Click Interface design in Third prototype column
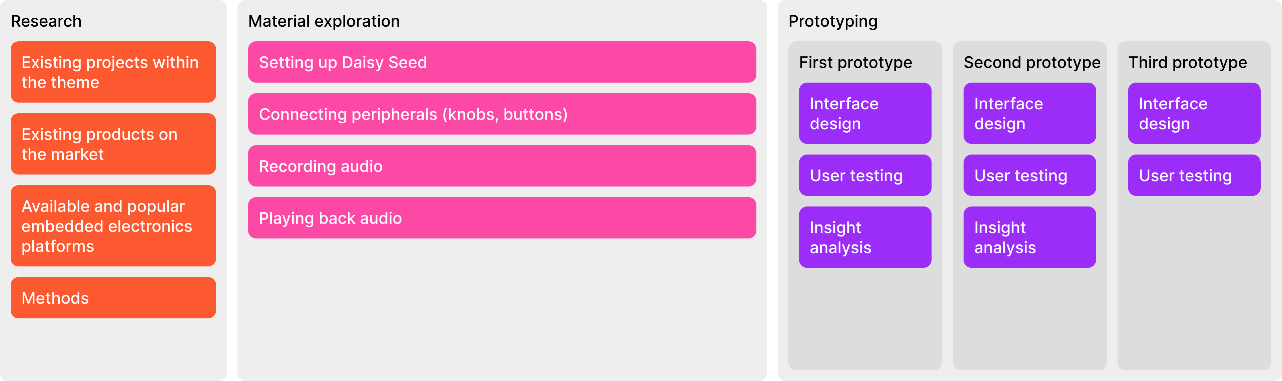Image resolution: width=1282 pixels, height=381 pixels. [1194, 113]
